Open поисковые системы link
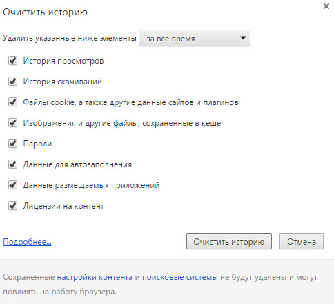The height and width of the screenshot is (304, 334). 180,277
